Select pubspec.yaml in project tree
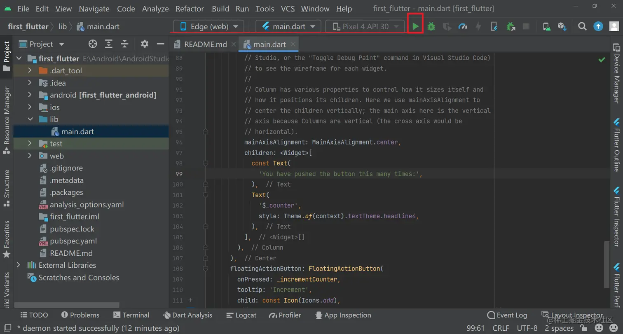623x334 pixels. 73,241
